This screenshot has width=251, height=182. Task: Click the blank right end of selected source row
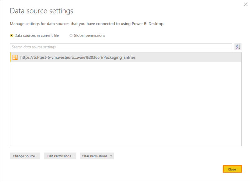[204, 57]
